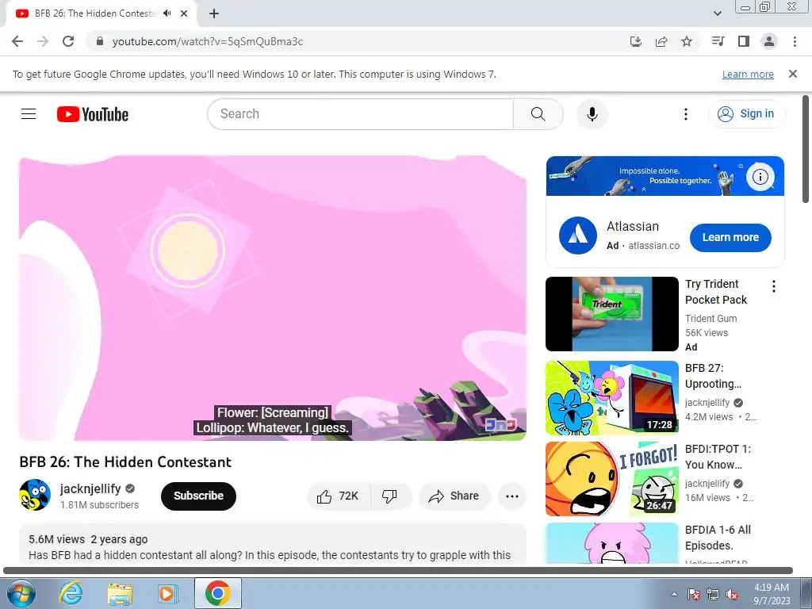Click Chrome icon in taskbar

[217, 593]
